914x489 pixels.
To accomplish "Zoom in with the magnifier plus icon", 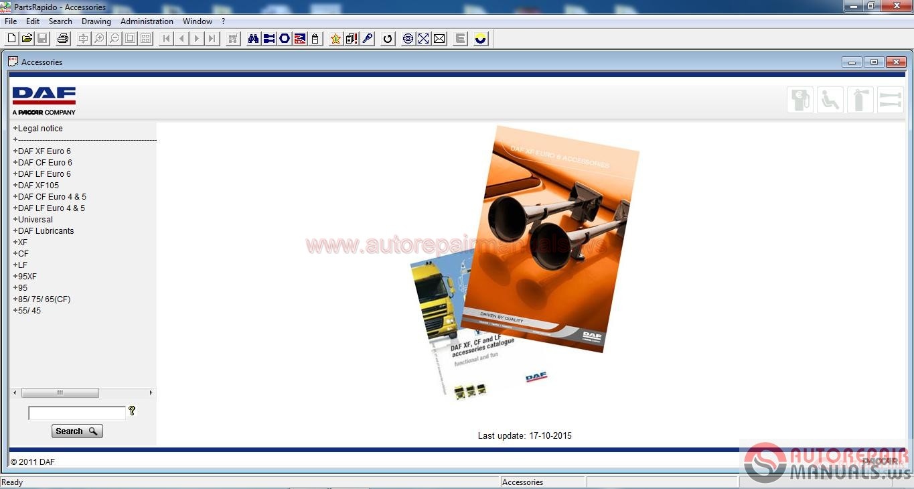I will [99, 39].
